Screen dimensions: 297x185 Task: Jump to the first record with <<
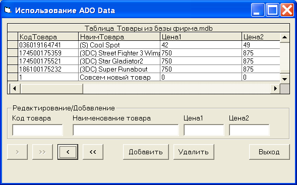pyautogui.click(x=93, y=152)
